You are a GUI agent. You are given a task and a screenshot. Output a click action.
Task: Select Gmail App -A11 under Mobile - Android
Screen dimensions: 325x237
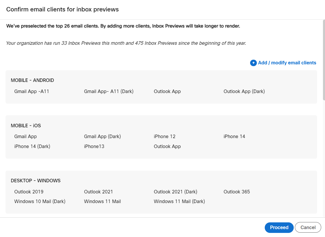tap(32, 91)
